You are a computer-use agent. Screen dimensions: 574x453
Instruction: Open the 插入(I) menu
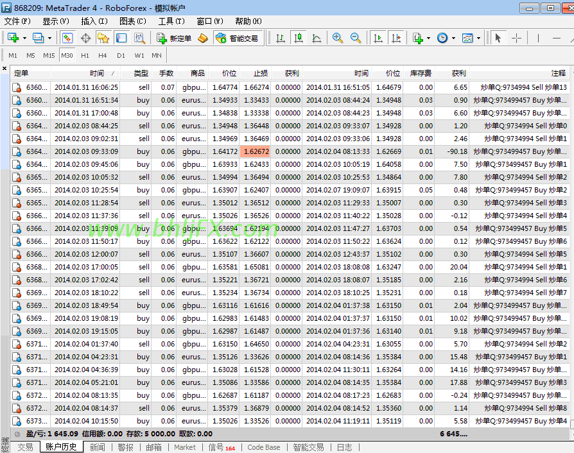[x=94, y=21]
